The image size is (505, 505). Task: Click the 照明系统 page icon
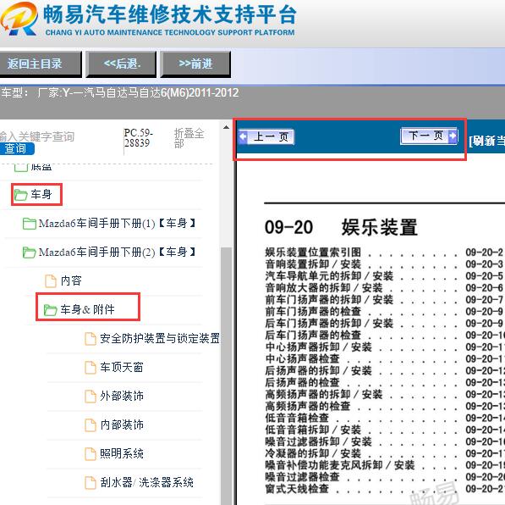pos(91,453)
